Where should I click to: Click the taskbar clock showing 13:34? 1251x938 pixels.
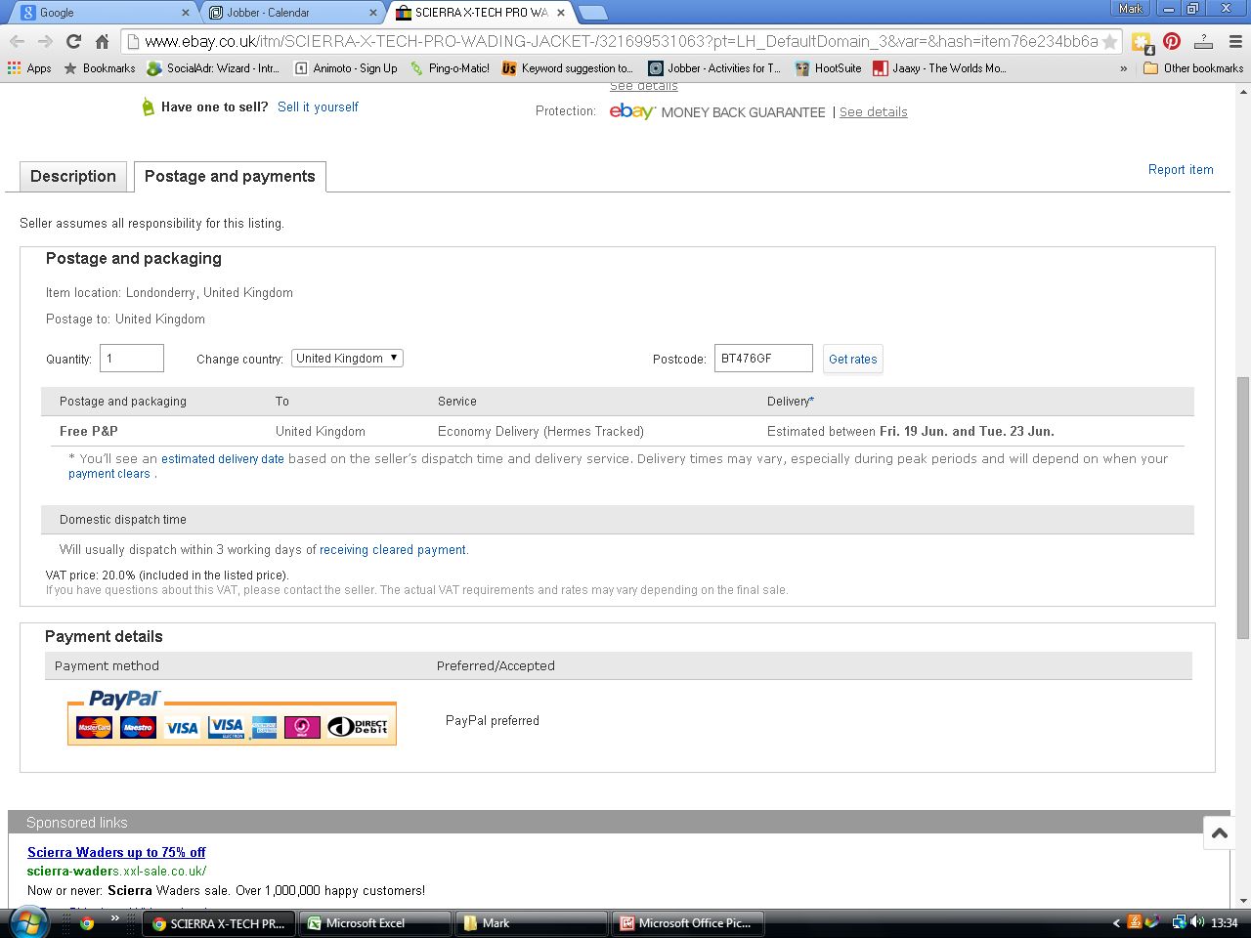(x=1224, y=922)
